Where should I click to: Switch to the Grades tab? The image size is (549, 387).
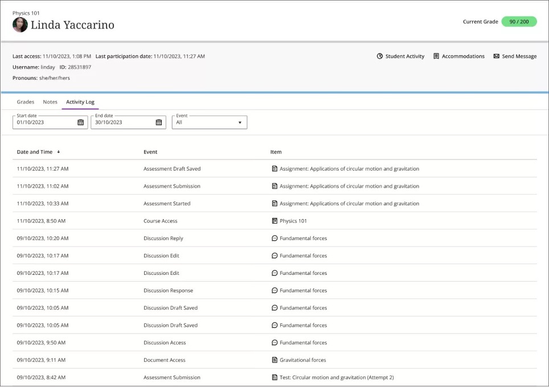26,102
